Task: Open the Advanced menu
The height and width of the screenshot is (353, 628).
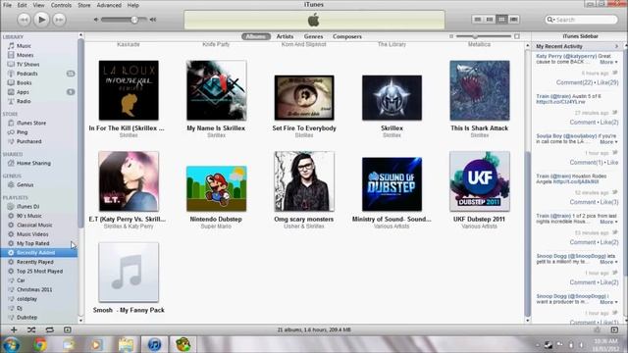Action: coord(109,5)
